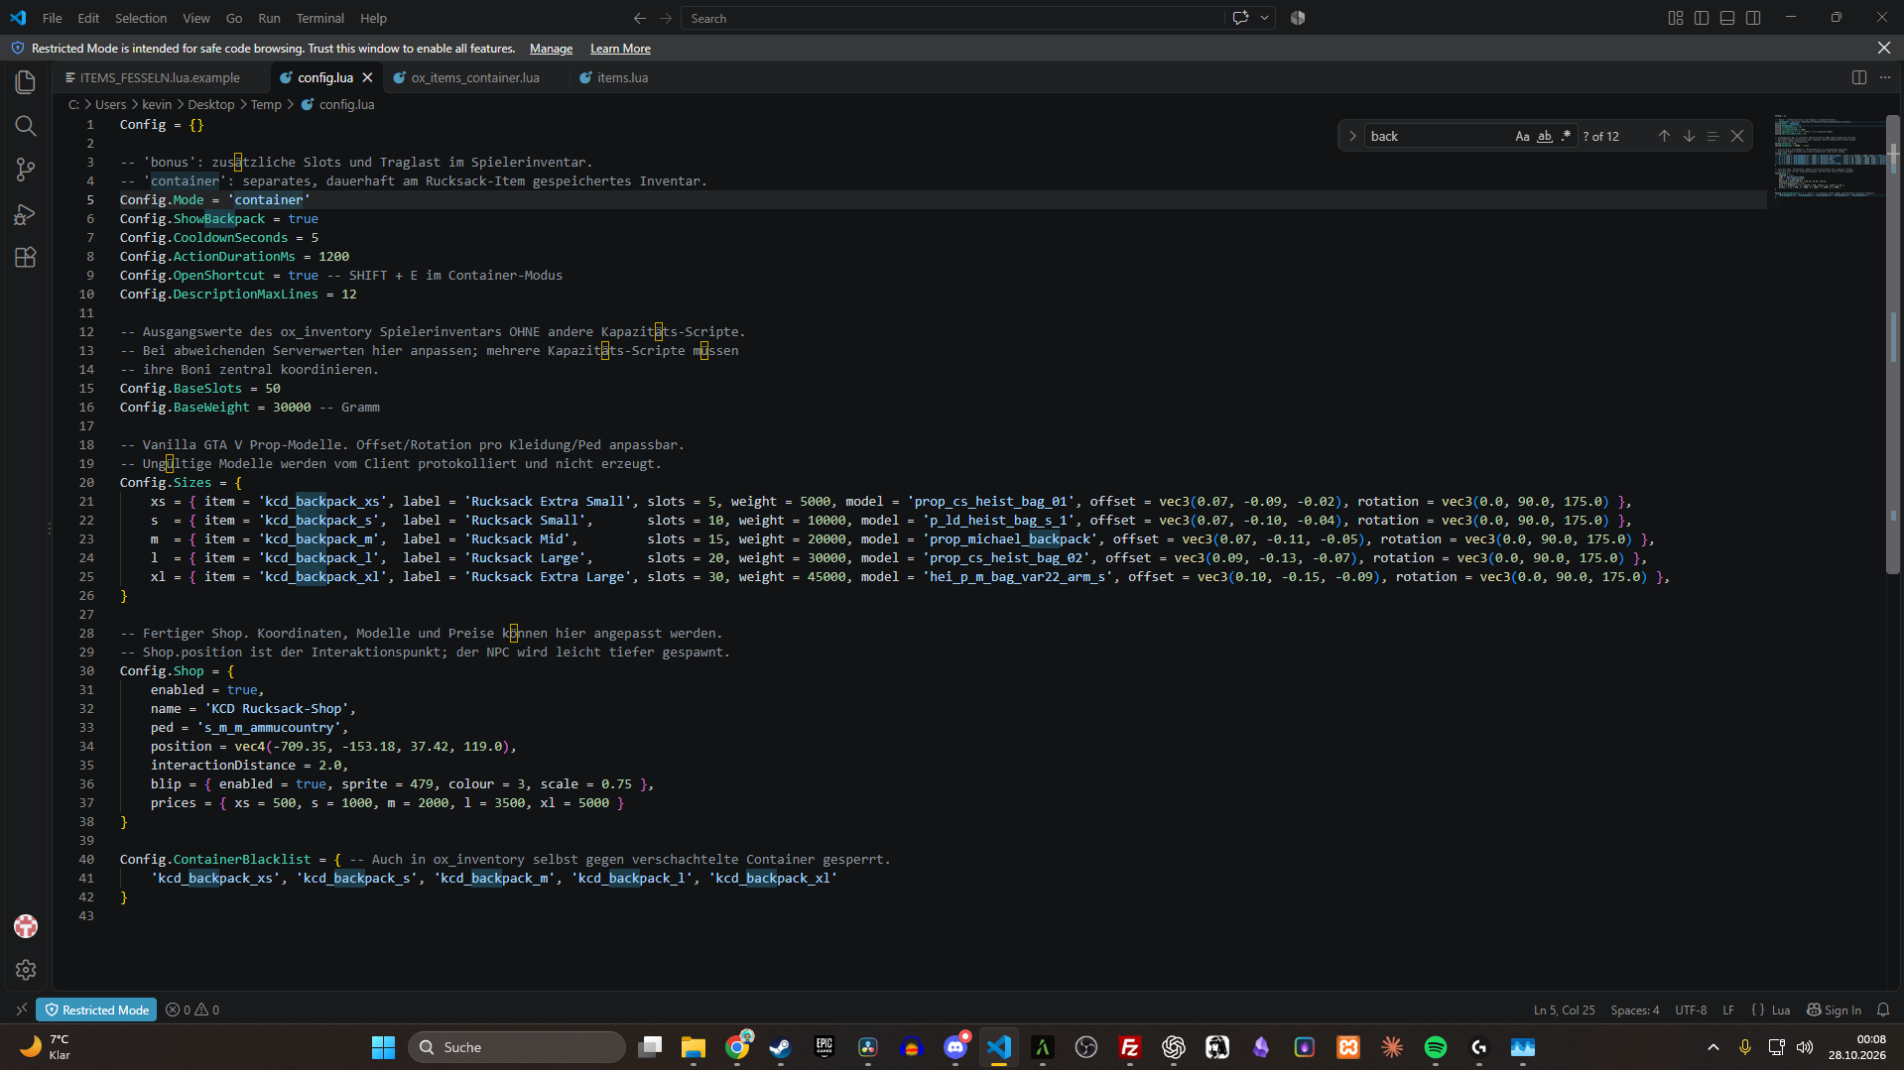Go to previous search match
Screen dimensions: 1904x1070
1664,136
